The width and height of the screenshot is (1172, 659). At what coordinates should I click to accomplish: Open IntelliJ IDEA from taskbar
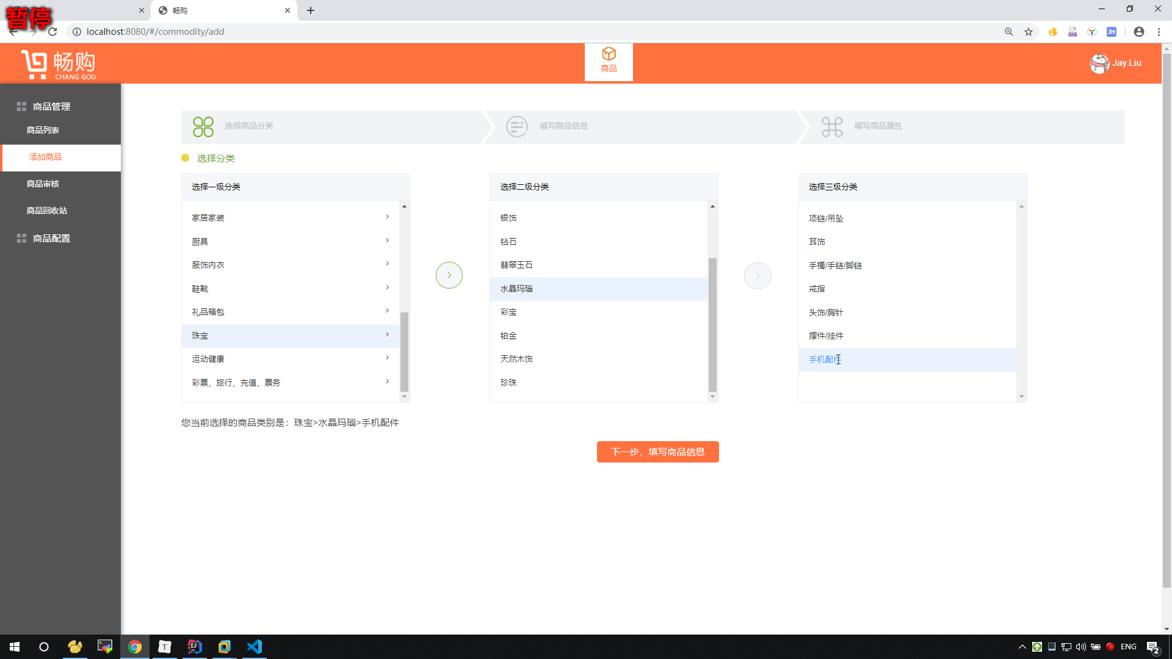click(195, 647)
